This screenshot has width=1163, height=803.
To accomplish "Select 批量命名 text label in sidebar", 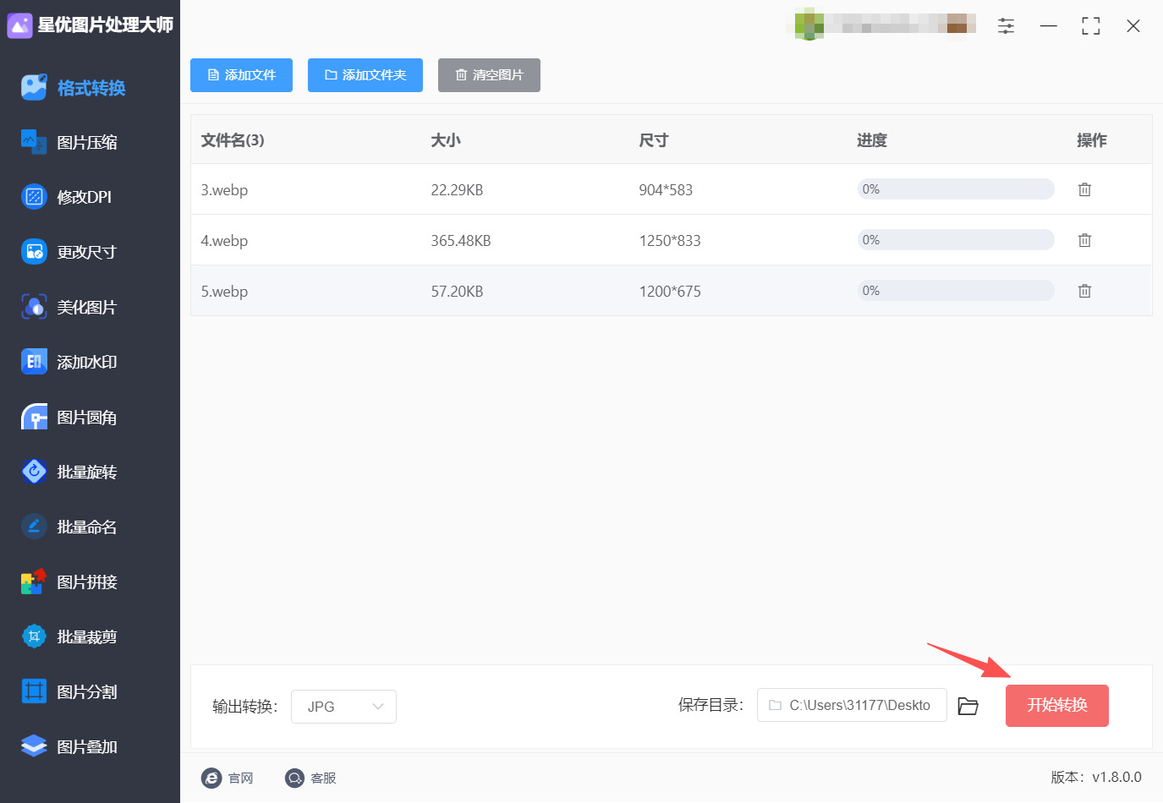I will [87, 527].
